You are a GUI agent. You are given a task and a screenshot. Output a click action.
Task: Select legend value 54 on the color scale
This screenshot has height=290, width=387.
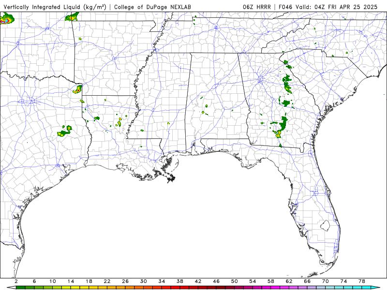click(253, 281)
